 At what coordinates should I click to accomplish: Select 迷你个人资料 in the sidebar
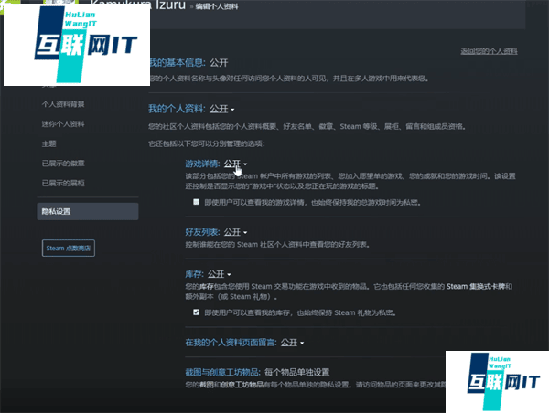63,123
